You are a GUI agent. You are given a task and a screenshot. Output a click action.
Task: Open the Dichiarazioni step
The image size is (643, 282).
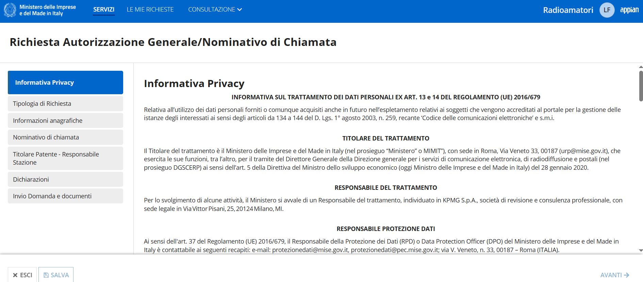(65, 179)
